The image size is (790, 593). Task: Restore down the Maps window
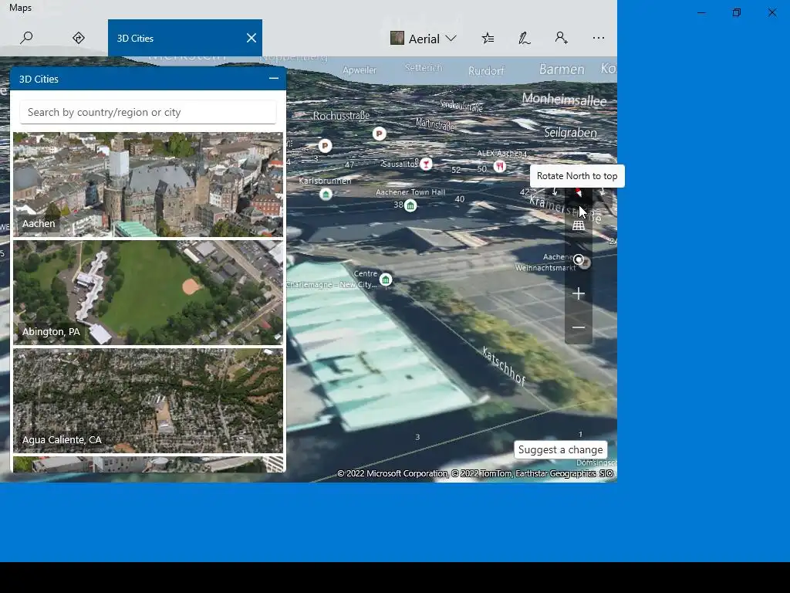(737, 12)
